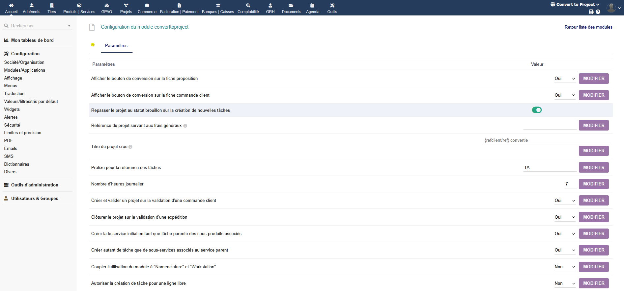This screenshot has width=624, height=291.
Task: Open Modules/Applications in the sidebar
Action: point(25,70)
